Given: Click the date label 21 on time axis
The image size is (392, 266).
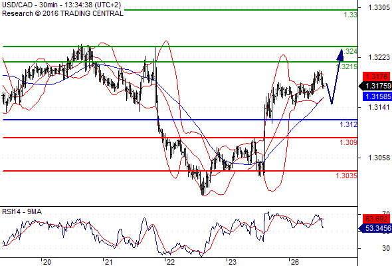Looking at the screenshot, I should [108, 262].
